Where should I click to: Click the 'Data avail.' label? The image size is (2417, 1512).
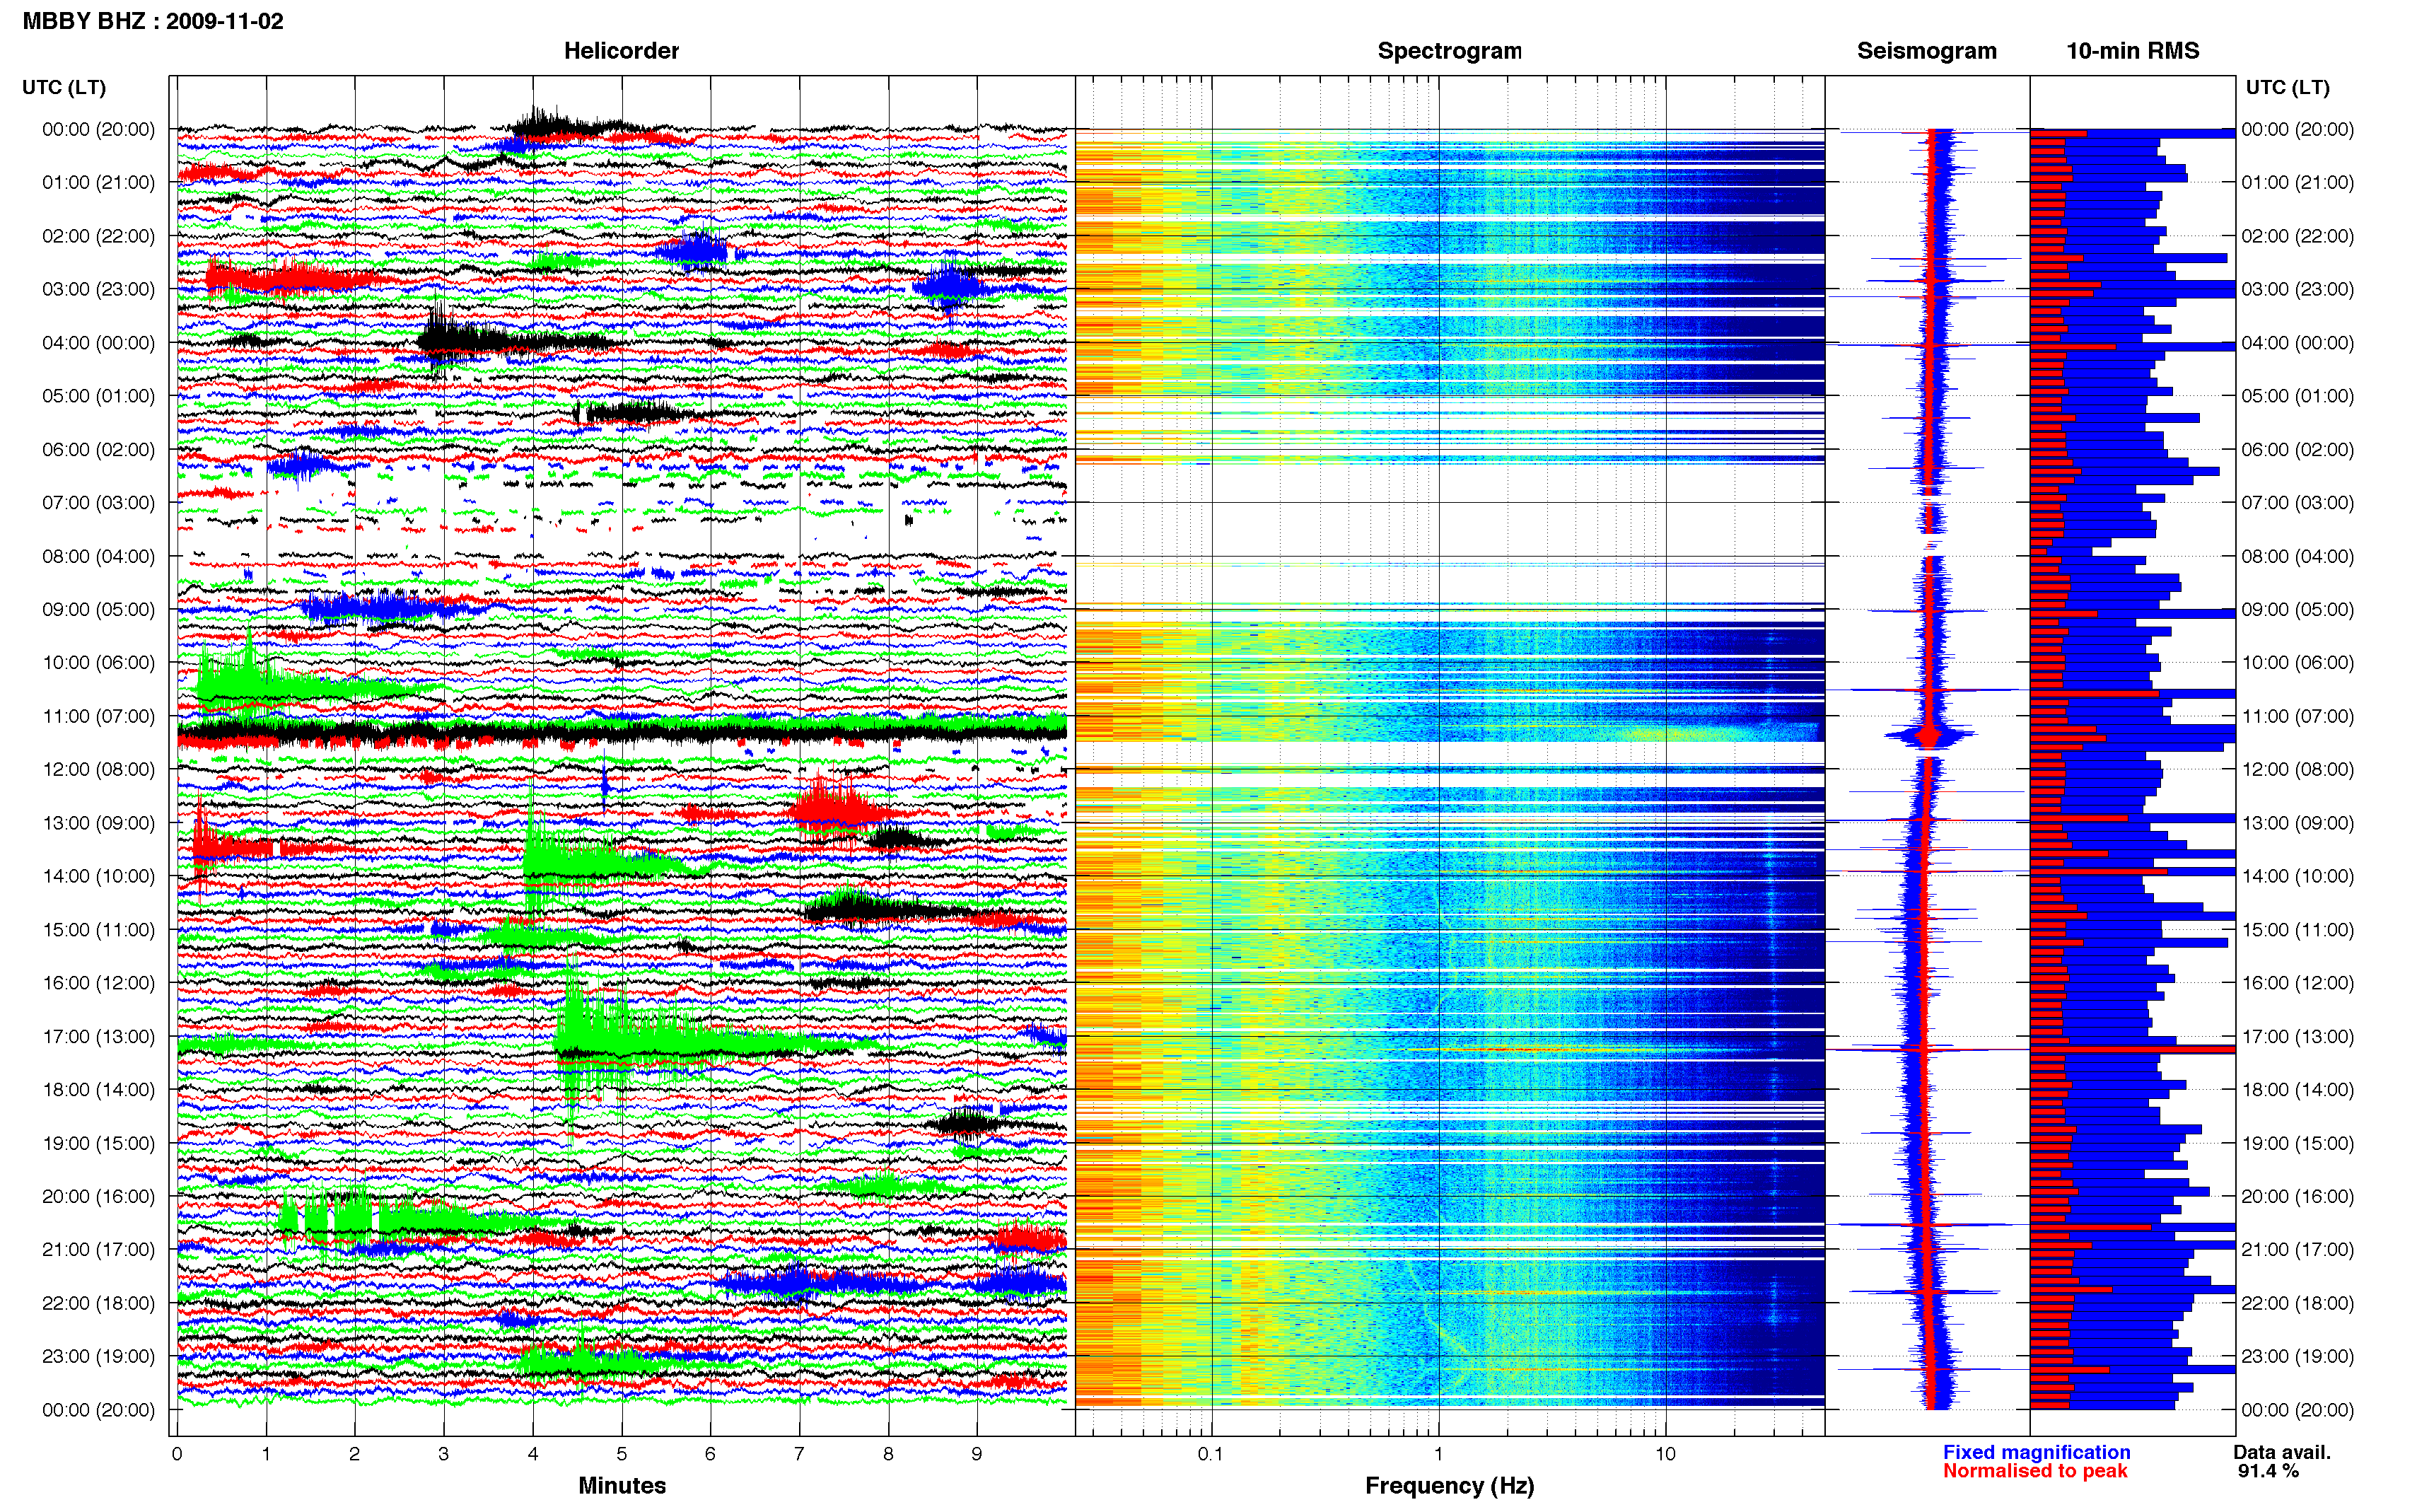pos(2282,1453)
